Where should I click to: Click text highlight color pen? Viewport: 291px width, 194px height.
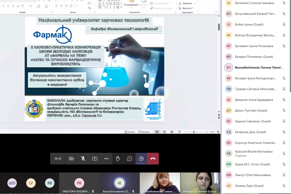click(x=39, y=6)
